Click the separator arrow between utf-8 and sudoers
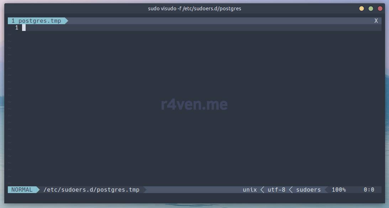The image size is (389, 208). click(290, 190)
